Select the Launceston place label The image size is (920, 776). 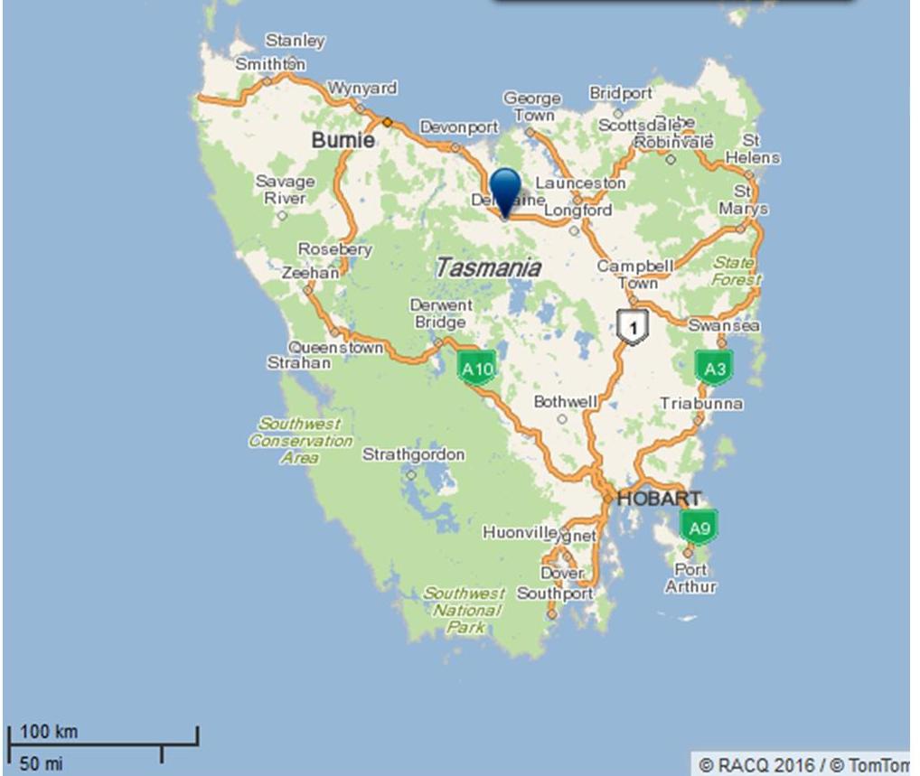[578, 182]
